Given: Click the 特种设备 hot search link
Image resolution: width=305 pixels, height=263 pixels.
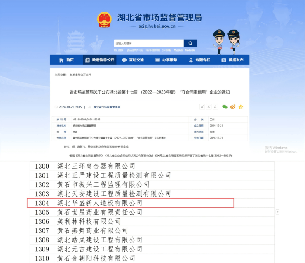Looking at the screenshot, I should pyautogui.click(x=190, y=50).
